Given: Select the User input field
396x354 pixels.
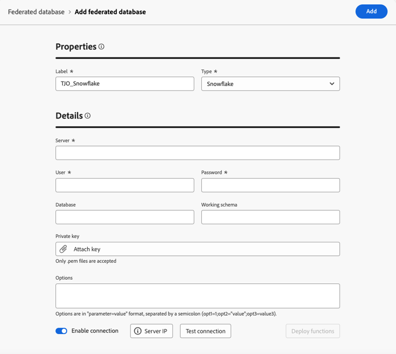Looking at the screenshot, I should coord(125,185).
